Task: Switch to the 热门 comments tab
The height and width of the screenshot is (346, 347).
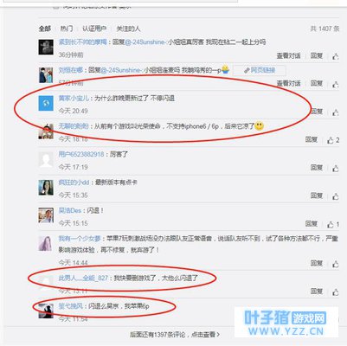Action: tap(66, 29)
